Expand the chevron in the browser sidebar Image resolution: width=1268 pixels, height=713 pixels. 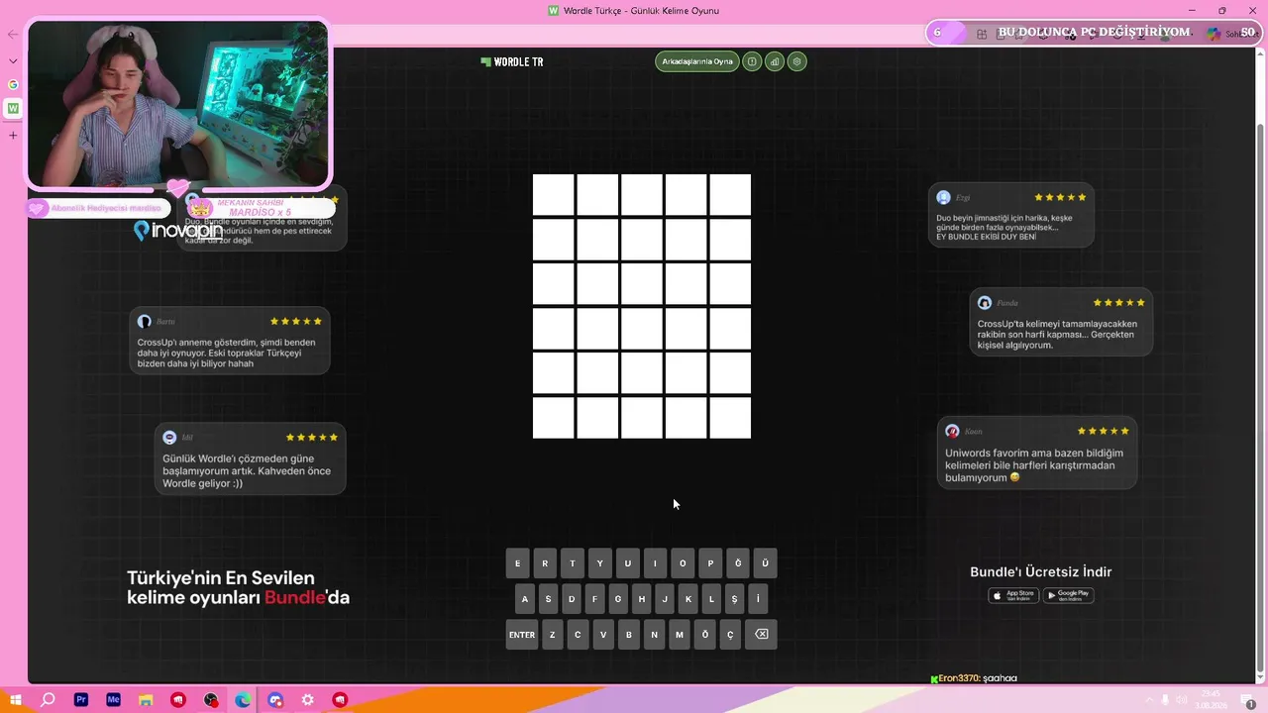pyautogui.click(x=13, y=60)
